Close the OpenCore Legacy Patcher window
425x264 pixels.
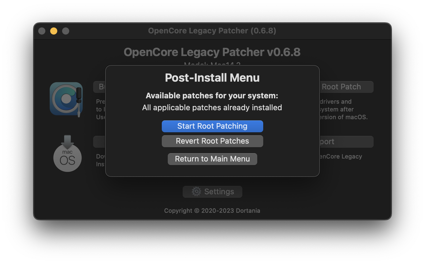click(x=42, y=31)
